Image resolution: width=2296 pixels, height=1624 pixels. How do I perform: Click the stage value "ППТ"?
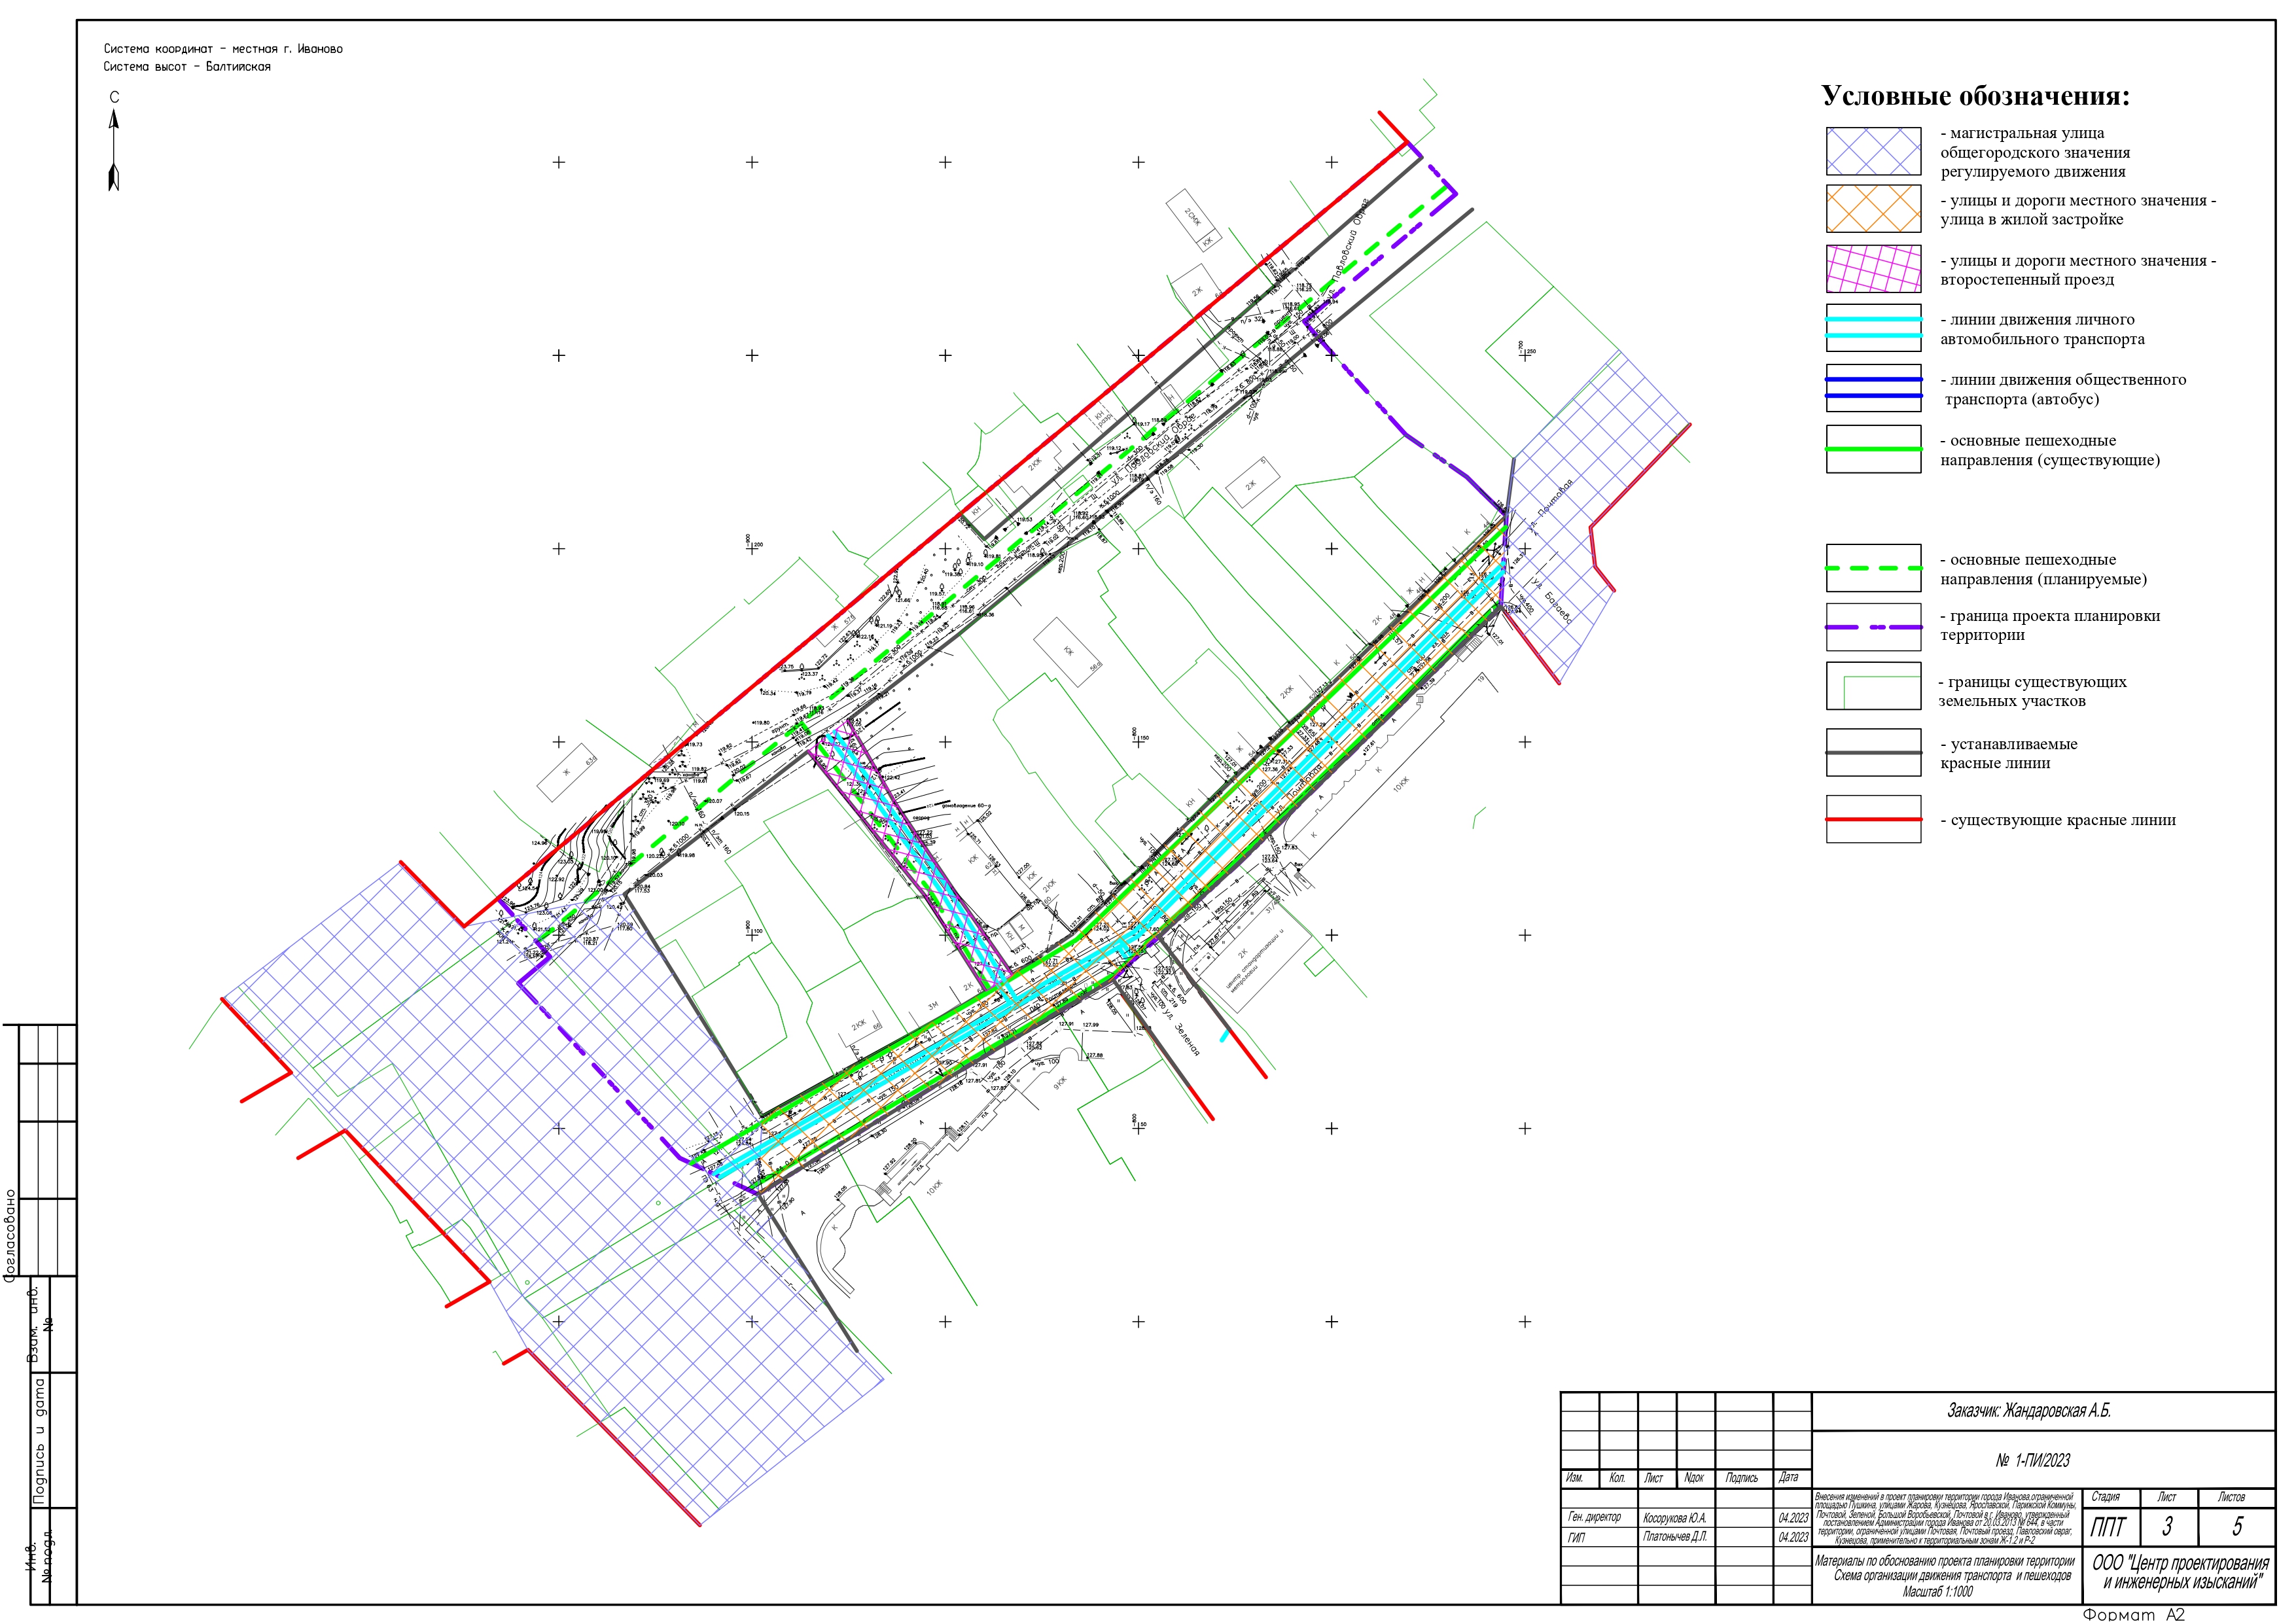pos(2108,1527)
